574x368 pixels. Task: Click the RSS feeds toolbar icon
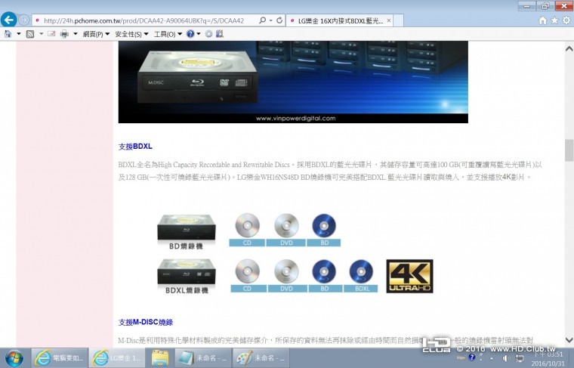pyautogui.click(x=30, y=34)
